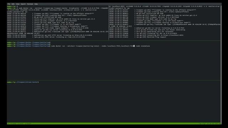Open the View menu
The height and width of the screenshot is (128, 228).
(17, 4)
